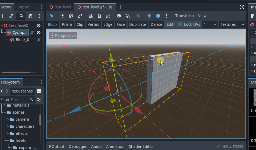Image resolution: width=256 pixels, height=150 pixels.
Task: Open the Transform menu
Action: pos(184,16)
